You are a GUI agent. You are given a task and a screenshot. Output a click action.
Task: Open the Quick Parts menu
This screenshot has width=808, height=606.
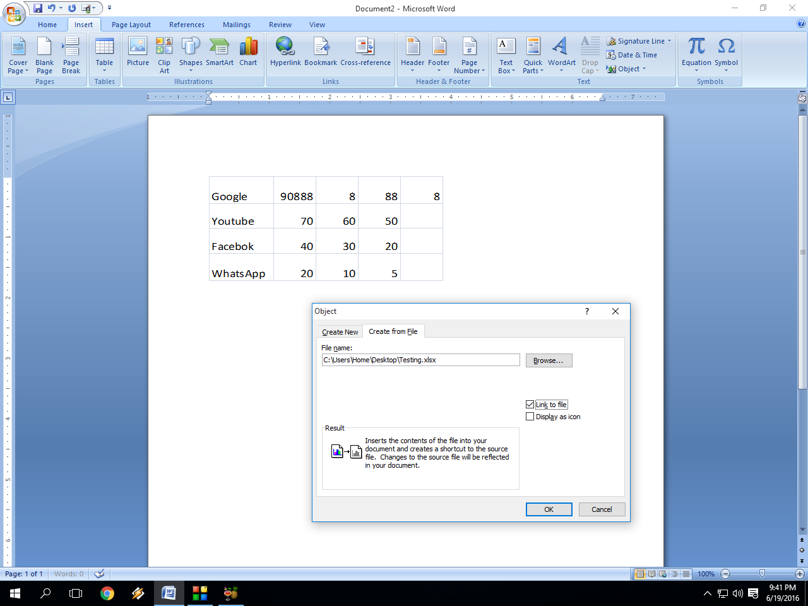pyautogui.click(x=533, y=56)
